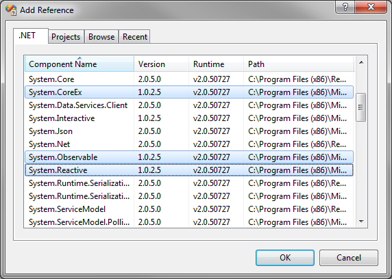This screenshot has height=279, width=392.
Task: Confirm with the OK button
Action: coord(285,258)
